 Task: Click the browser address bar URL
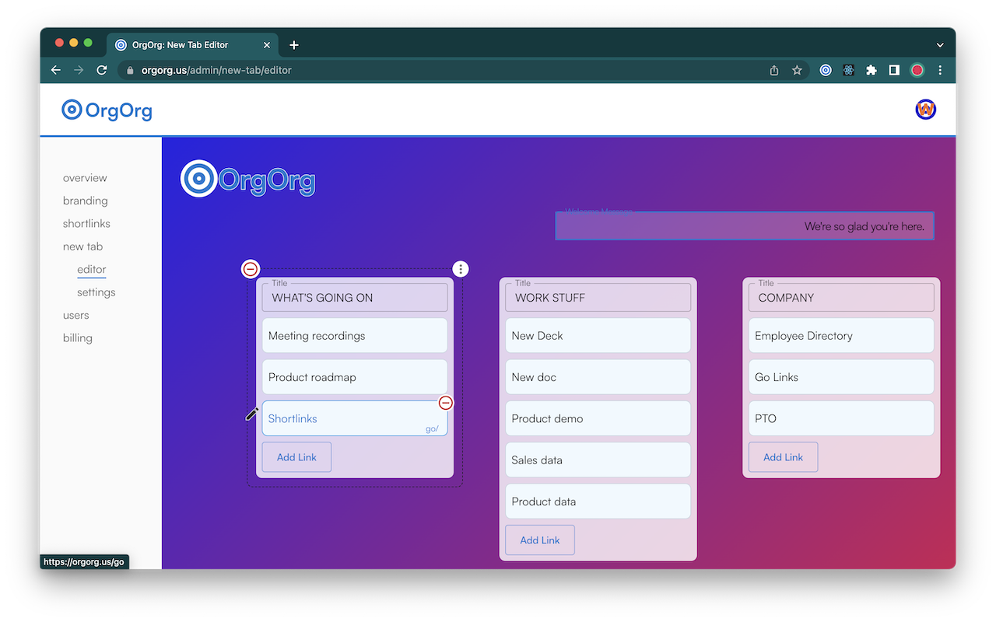(216, 70)
